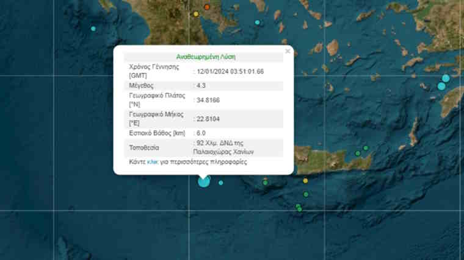Image resolution: width=464 pixels, height=260 pixels.
Task: Click the 'Μέγεθος' label
Action: [141, 86]
